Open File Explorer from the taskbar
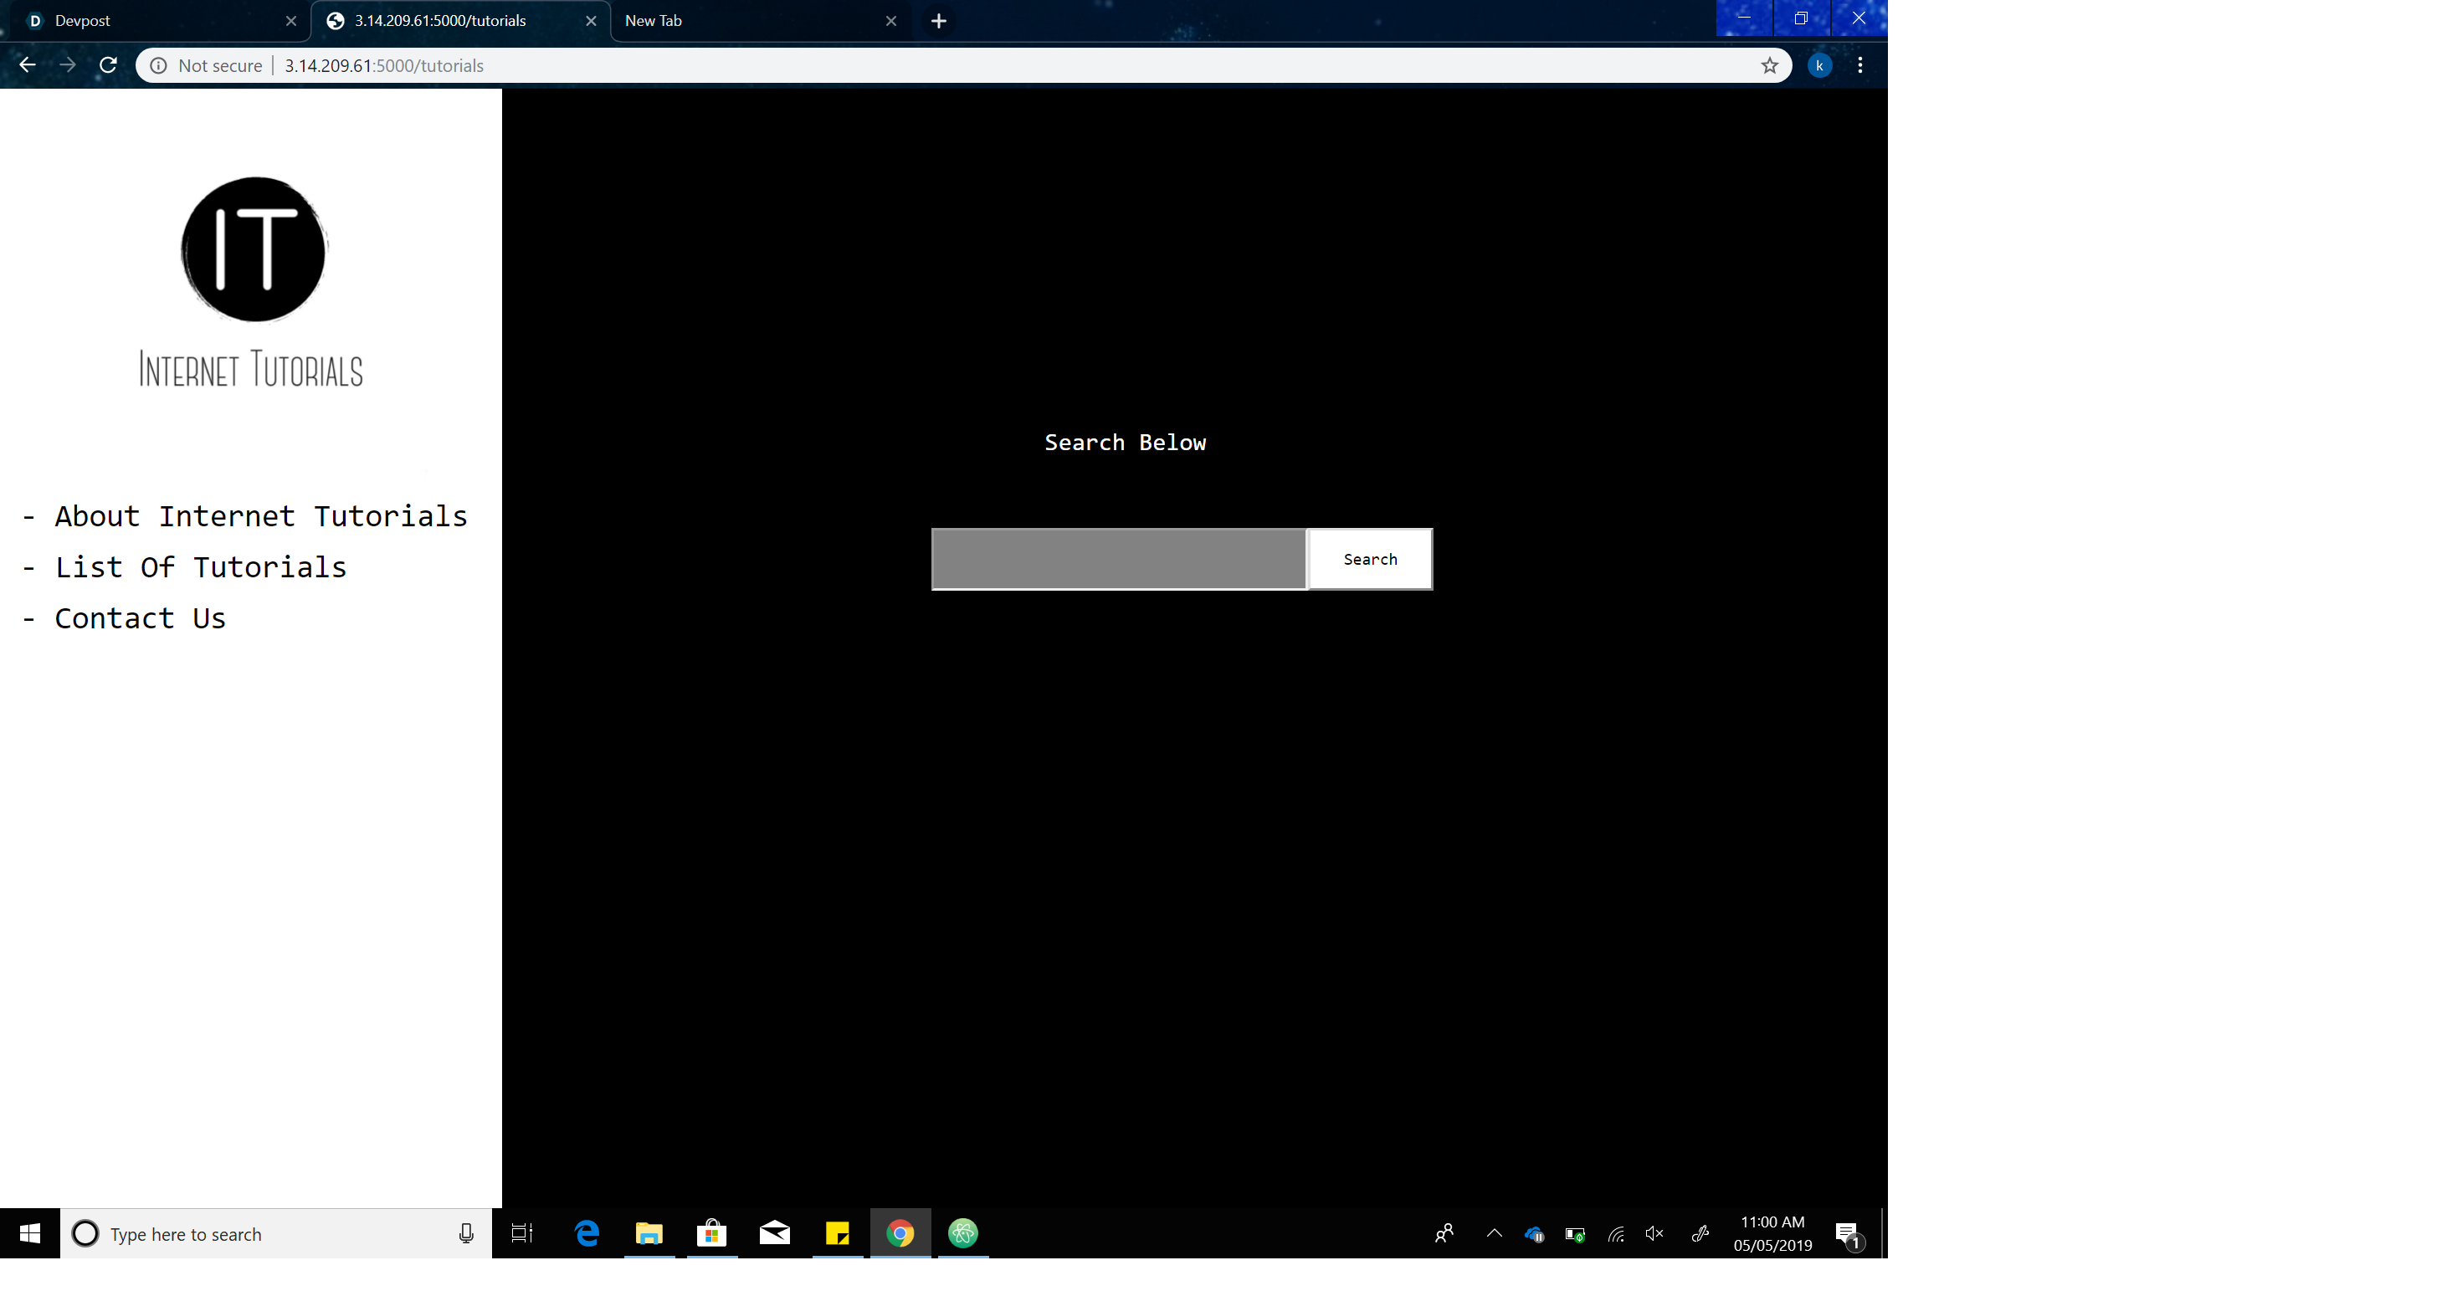Image resolution: width=2457 pixels, height=1291 pixels. pyautogui.click(x=649, y=1232)
